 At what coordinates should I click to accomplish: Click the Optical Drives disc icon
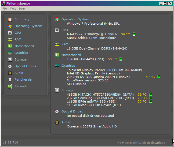coord(10,66)
